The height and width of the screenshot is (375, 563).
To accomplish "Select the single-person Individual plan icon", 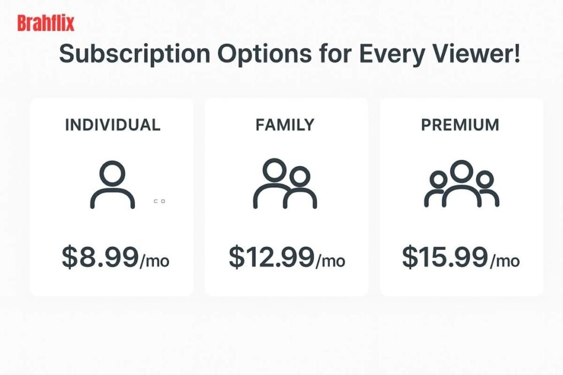I will [113, 185].
